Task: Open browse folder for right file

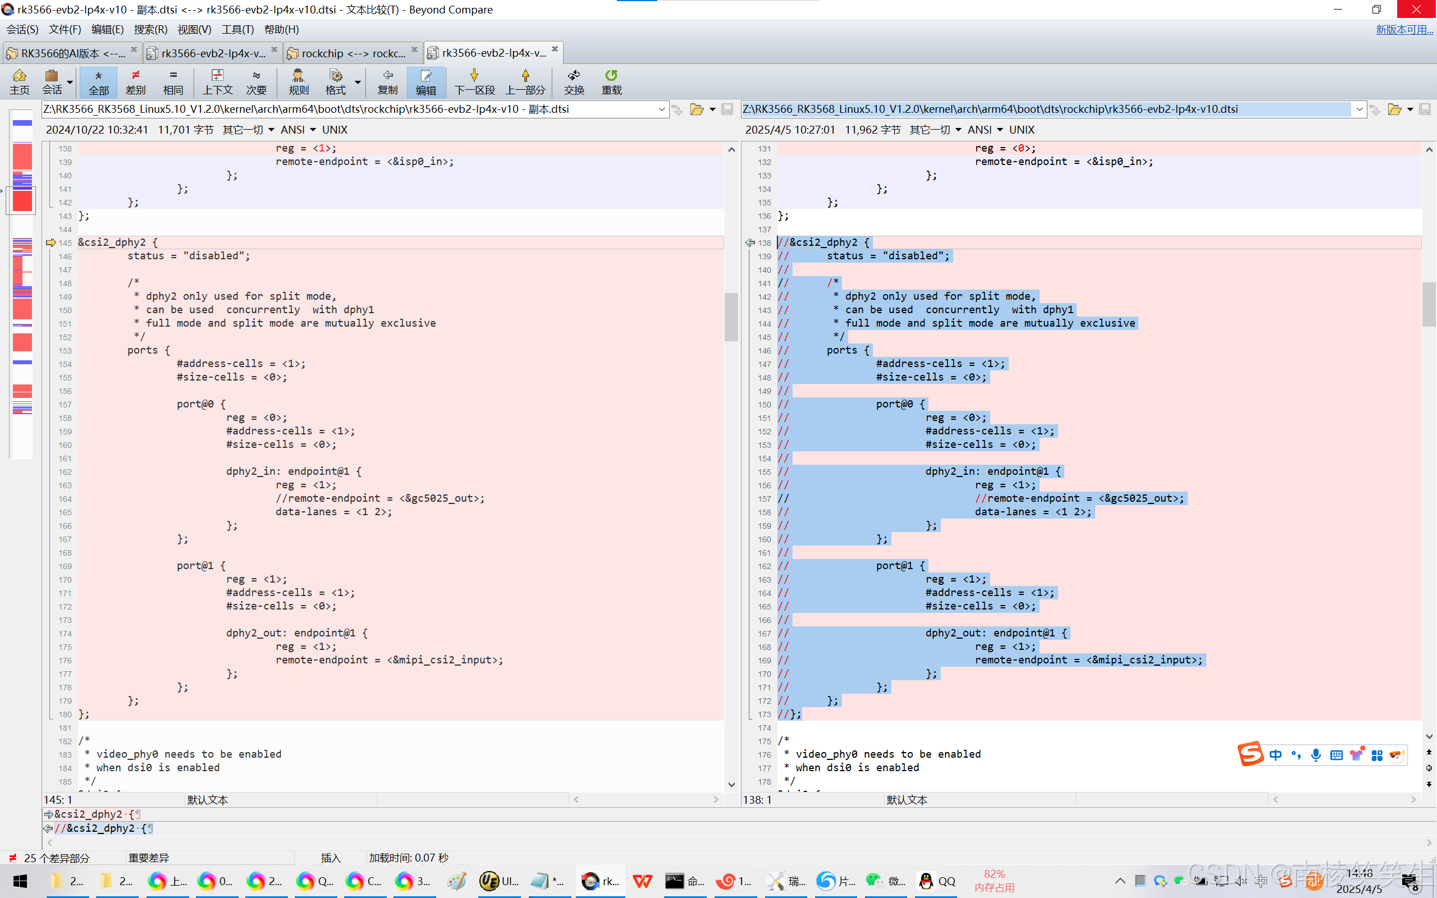Action: (x=1394, y=109)
